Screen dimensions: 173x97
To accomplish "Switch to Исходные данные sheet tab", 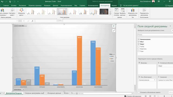I will 54,93.
